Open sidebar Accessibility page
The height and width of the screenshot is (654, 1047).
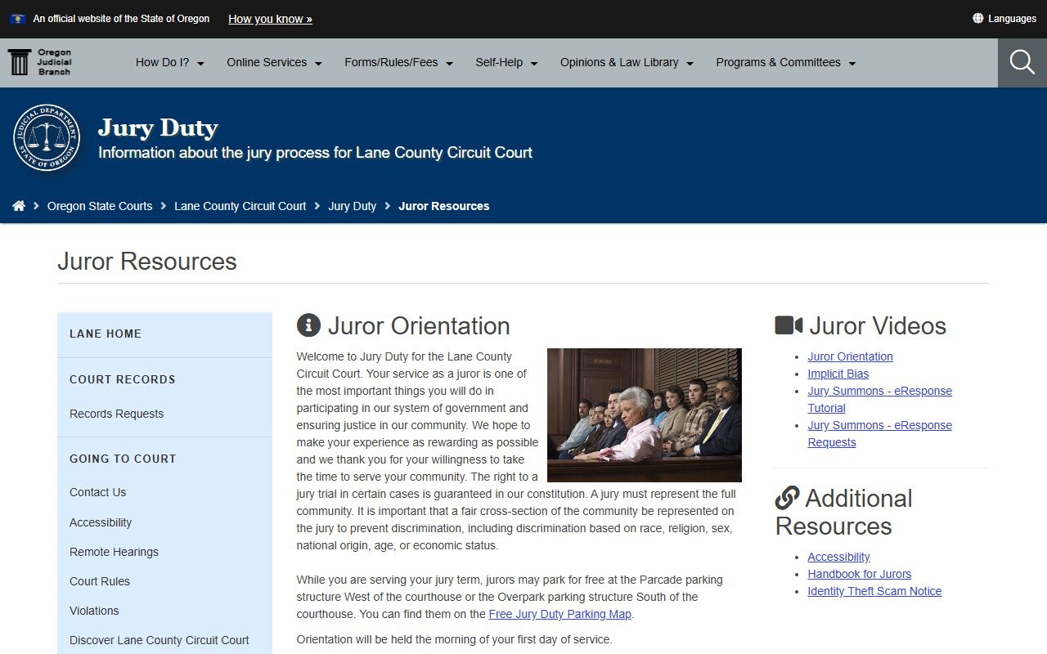pyautogui.click(x=101, y=522)
